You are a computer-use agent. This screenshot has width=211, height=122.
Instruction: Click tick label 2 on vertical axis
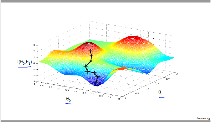[34, 51]
